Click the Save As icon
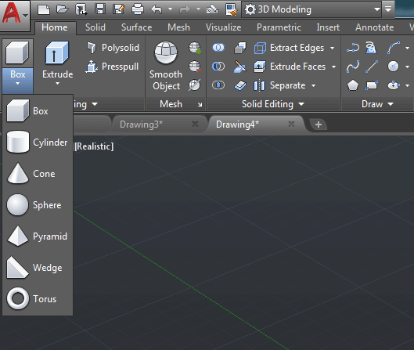 (119, 9)
